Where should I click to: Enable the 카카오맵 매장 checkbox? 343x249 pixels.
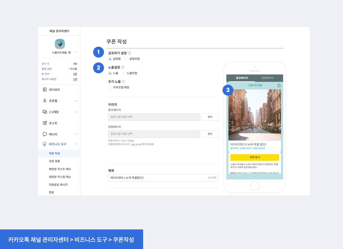click(110, 88)
